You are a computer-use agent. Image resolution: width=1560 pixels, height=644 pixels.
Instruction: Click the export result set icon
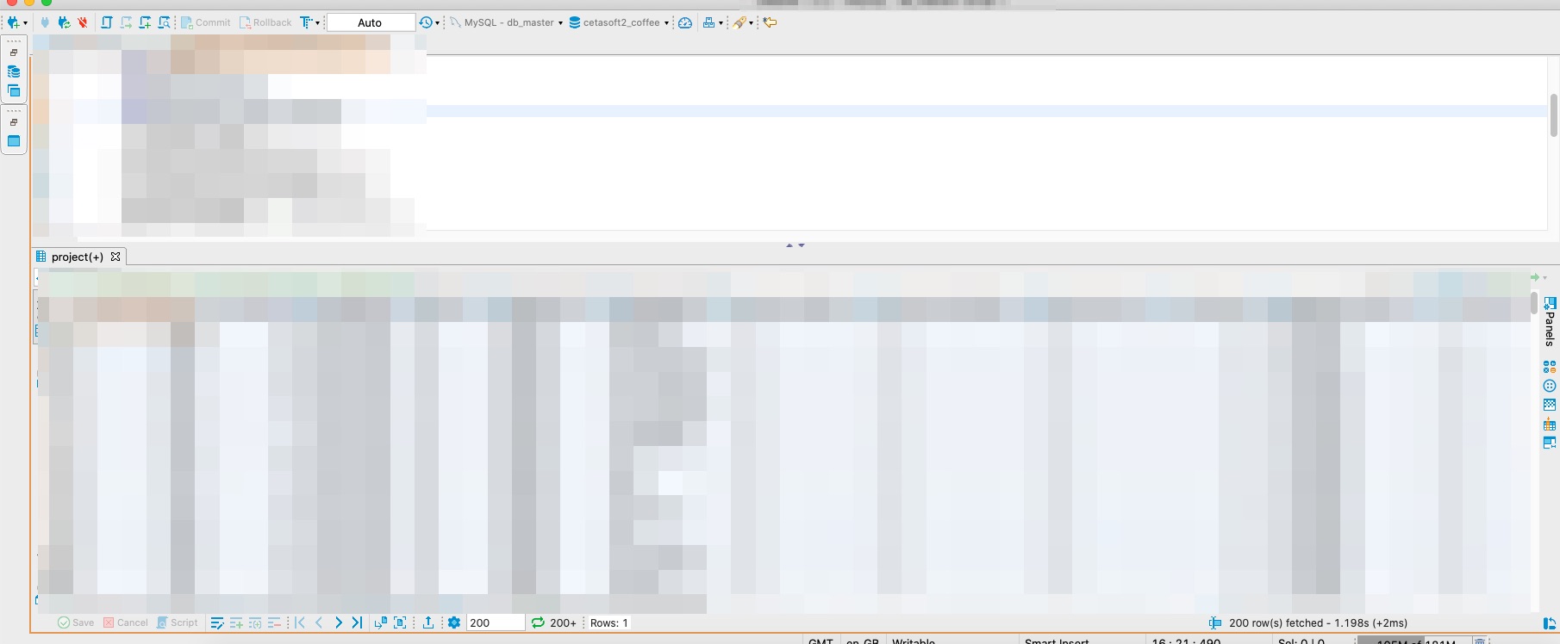[x=428, y=622]
